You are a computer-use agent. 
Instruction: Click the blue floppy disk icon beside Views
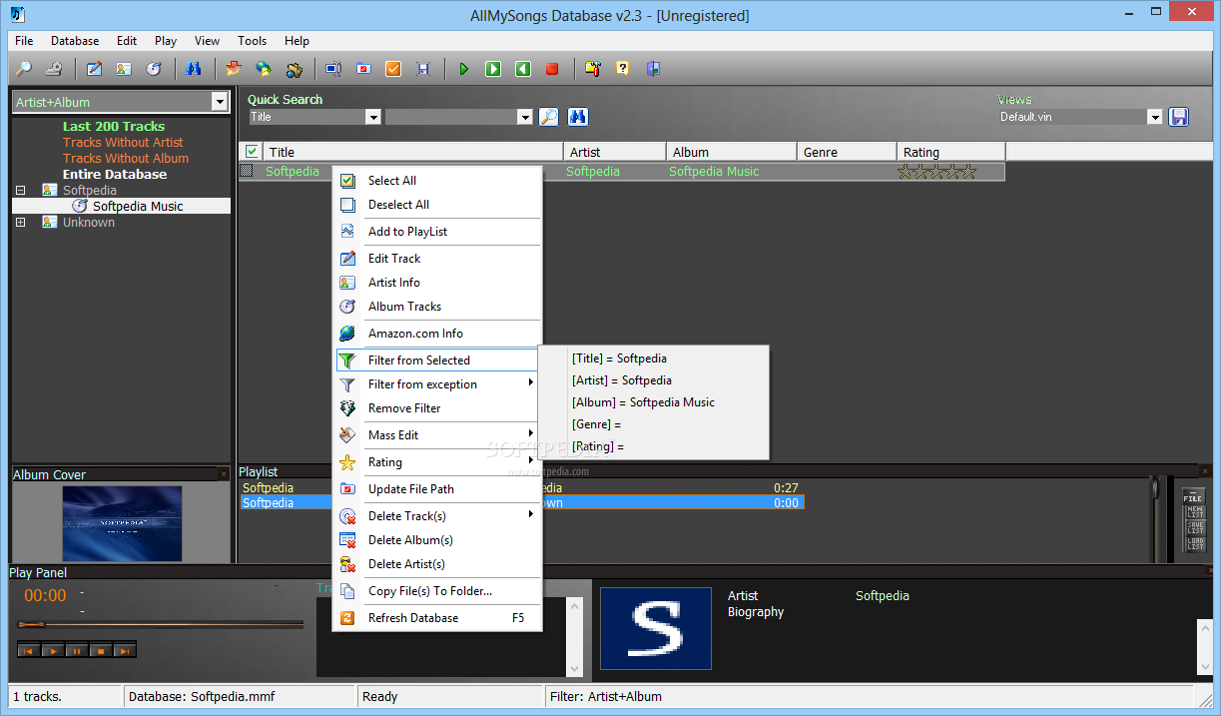tap(1179, 117)
